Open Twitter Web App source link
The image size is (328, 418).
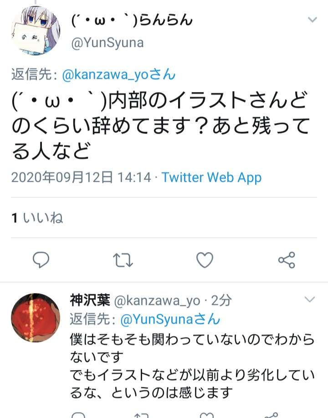tap(211, 177)
